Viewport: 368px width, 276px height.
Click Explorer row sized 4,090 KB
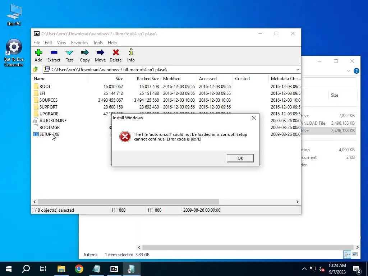coord(328,150)
